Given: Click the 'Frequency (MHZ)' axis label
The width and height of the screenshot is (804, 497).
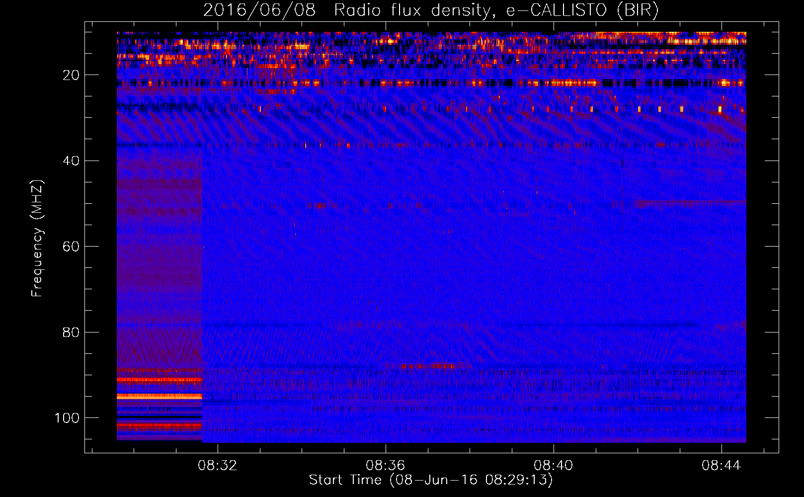Looking at the screenshot, I should 37,239.
